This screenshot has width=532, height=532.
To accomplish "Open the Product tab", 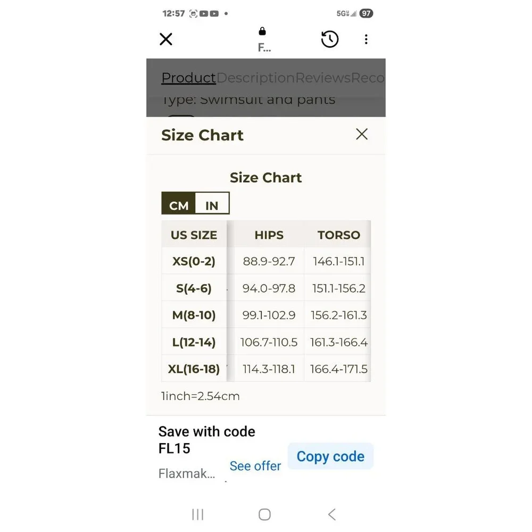I will (188, 78).
